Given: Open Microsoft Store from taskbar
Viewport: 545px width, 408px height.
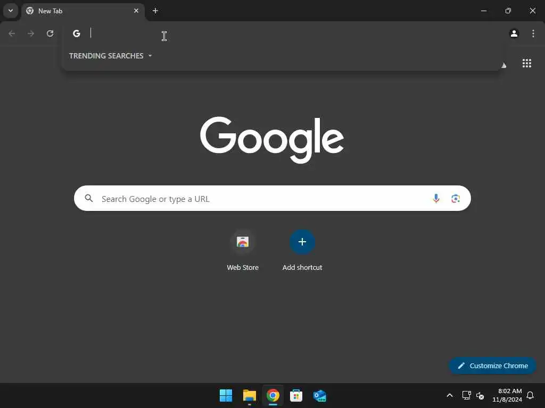Looking at the screenshot, I should click(296, 395).
